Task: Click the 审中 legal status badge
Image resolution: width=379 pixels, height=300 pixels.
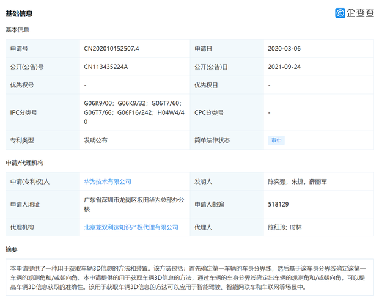Action: [276, 141]
